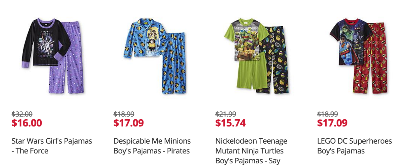Click the $17.09 price under Minions pajamas
410x166 pixels.
pos(128,123)
